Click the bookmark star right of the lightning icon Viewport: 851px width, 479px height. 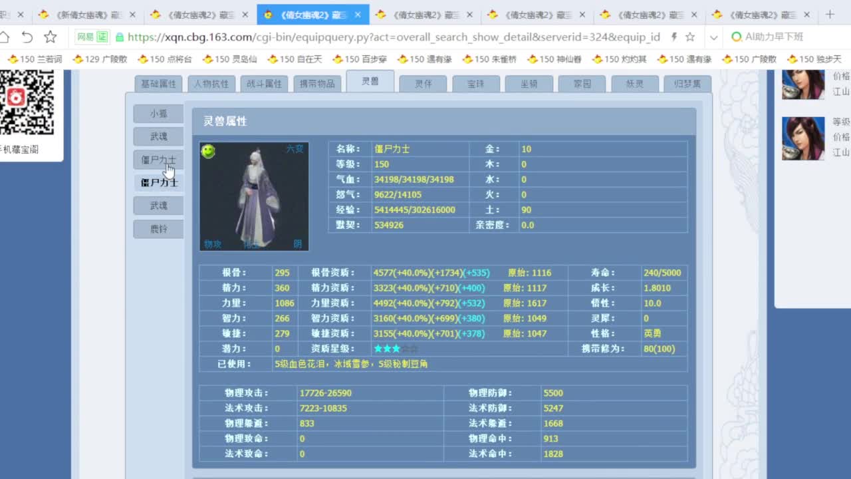pyautogui.click(x=690, y=37)
